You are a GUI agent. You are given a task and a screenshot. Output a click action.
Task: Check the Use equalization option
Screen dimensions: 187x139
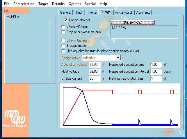[x=63, y=51]
